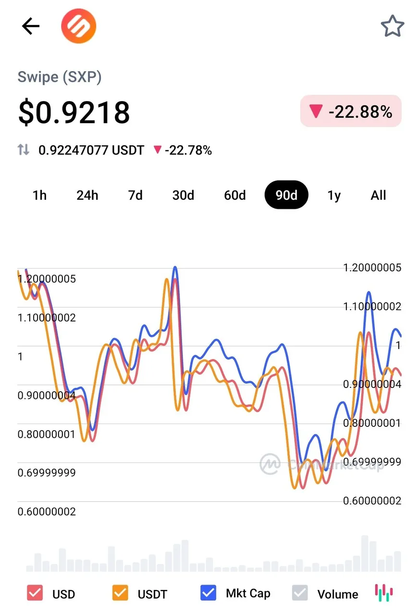This screenshot has height=616, width=419.
Task: Add Swipe to favorites with the star
Action: (x=393, y=26)
